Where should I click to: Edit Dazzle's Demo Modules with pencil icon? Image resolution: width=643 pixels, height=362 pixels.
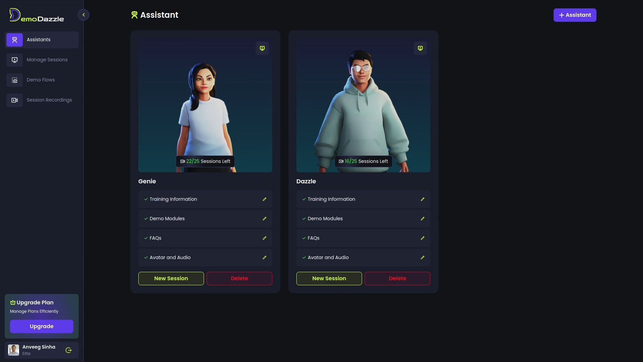point(423,219)
